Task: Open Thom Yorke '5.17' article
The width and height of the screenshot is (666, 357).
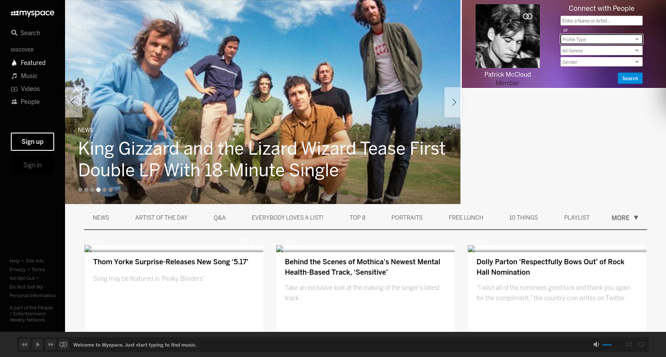Action: (x=171, y=262)
